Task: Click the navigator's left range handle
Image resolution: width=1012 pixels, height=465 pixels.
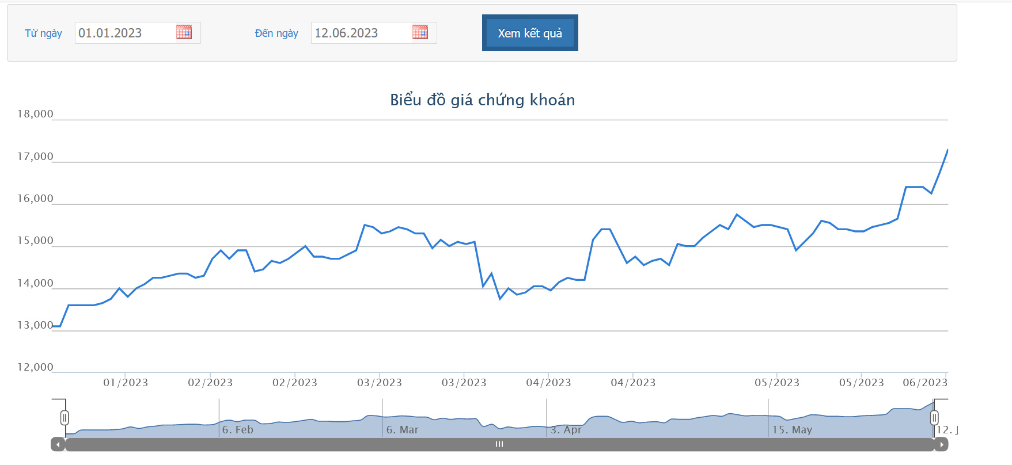Action: click(65, 418)
